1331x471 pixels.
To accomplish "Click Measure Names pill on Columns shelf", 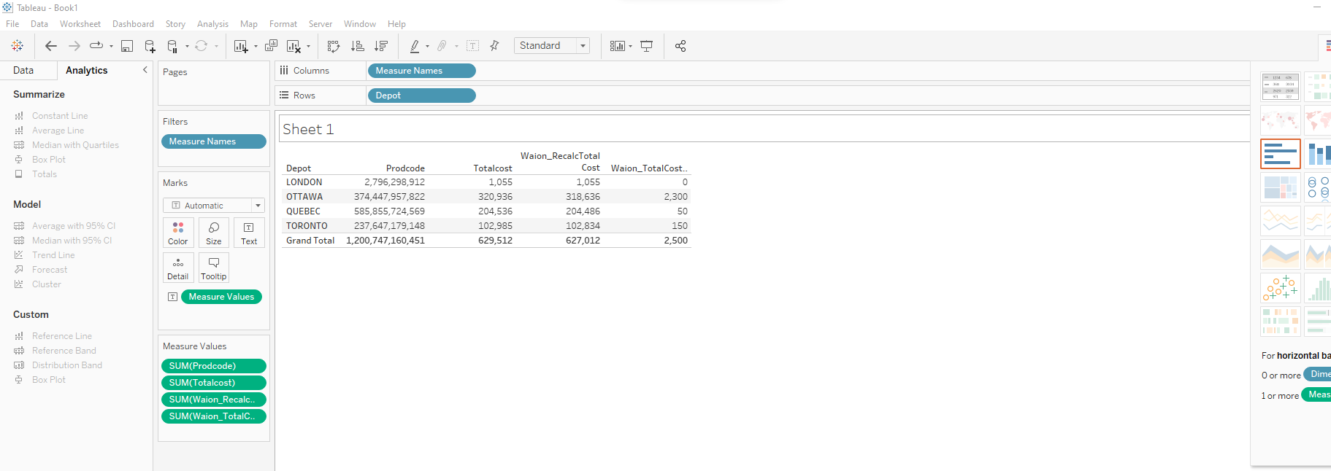I will coord(422,71).
